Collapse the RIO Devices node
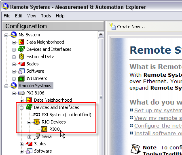Screen dimensions: 182x155 point(29,122)
